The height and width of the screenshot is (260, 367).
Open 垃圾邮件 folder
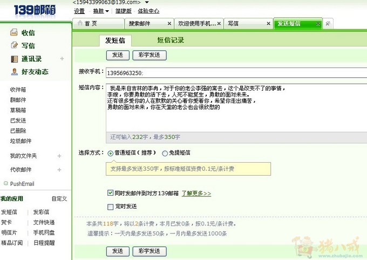pos(21,141)
